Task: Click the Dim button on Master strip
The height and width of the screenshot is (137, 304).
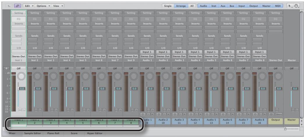Action: 297,110
